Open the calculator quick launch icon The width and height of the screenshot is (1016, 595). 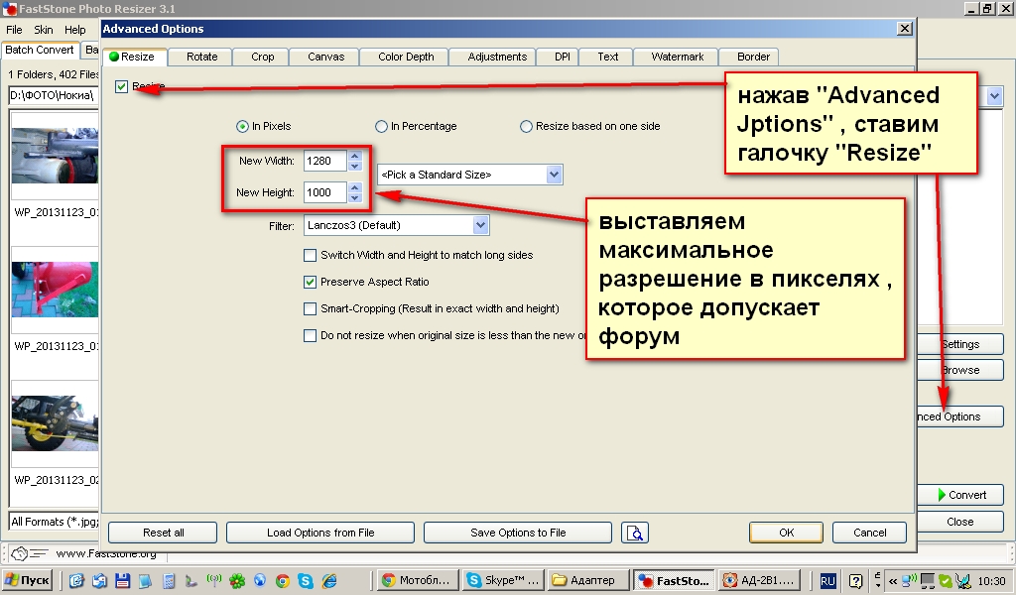(169, 581)
